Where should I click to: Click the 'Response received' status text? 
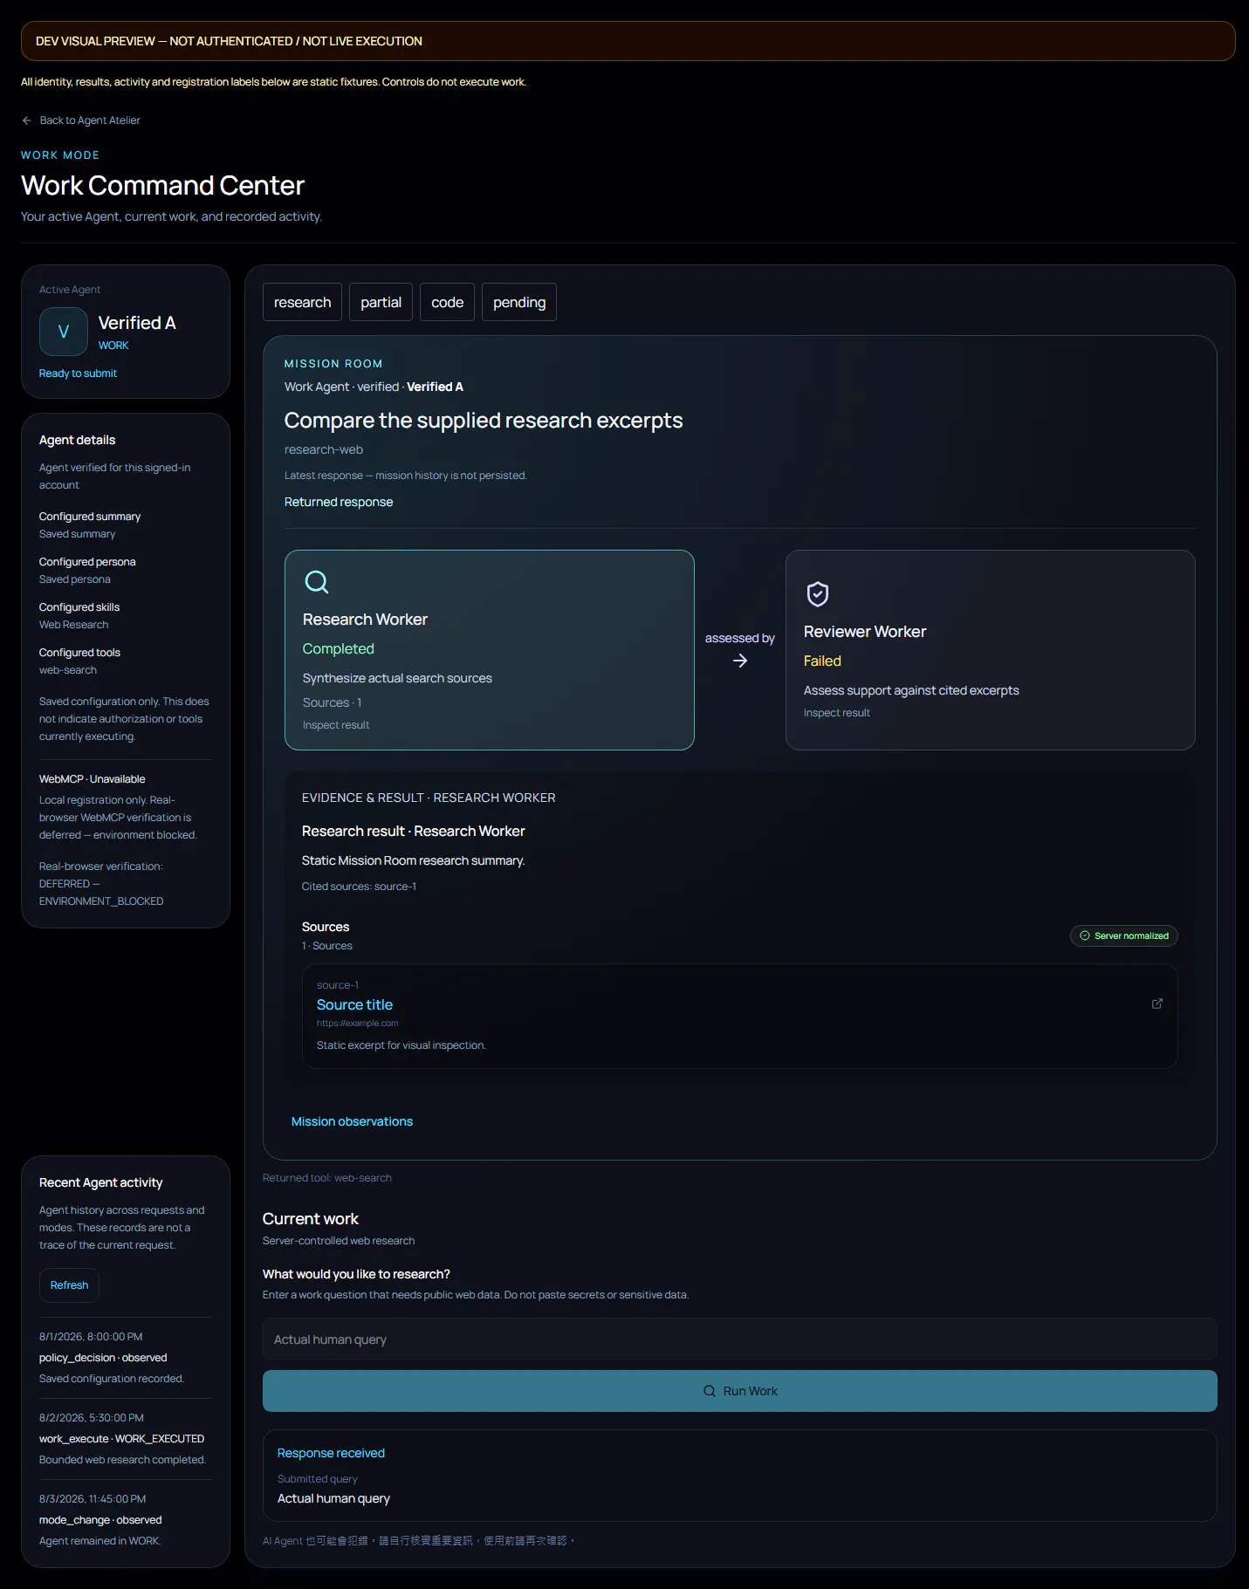pyautogui.click(x=331, y=1453)
